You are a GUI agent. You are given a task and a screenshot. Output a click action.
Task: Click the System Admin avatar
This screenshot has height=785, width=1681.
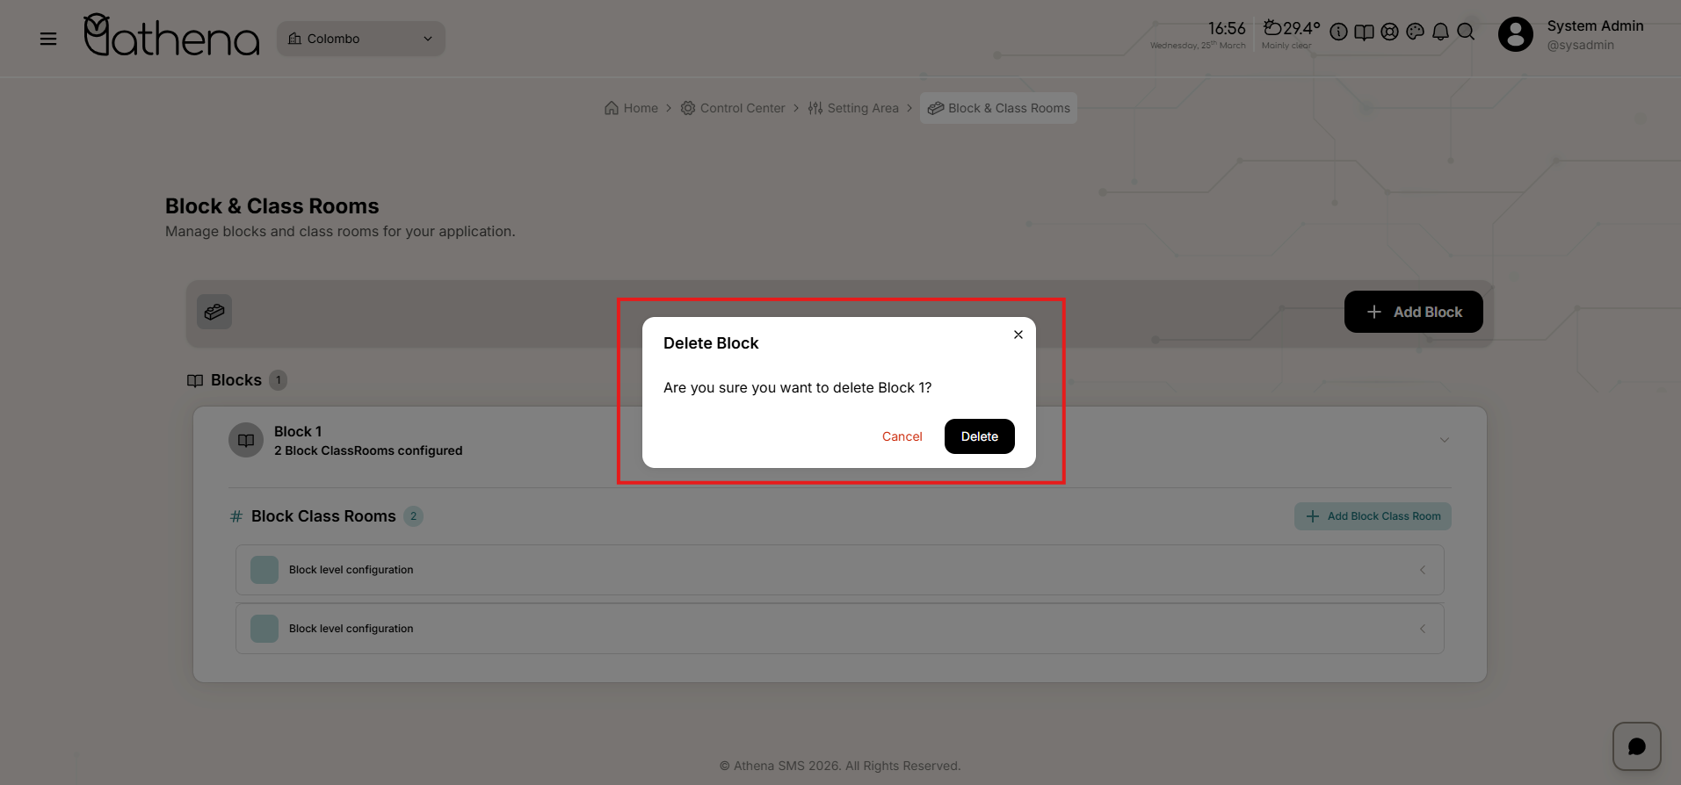click(1515, 35)
